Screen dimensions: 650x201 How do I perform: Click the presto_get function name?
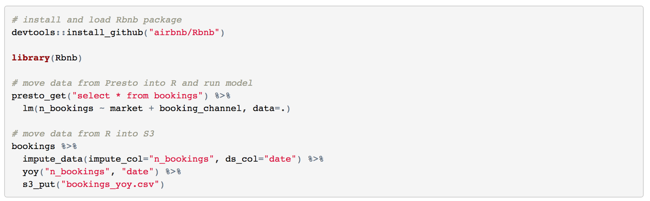tap(39, 96)
